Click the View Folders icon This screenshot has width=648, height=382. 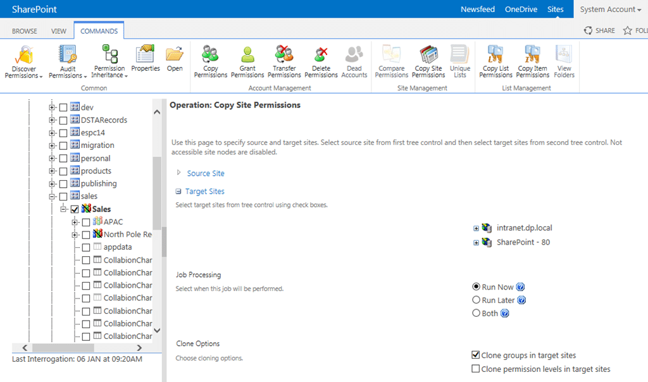point(564,54)
